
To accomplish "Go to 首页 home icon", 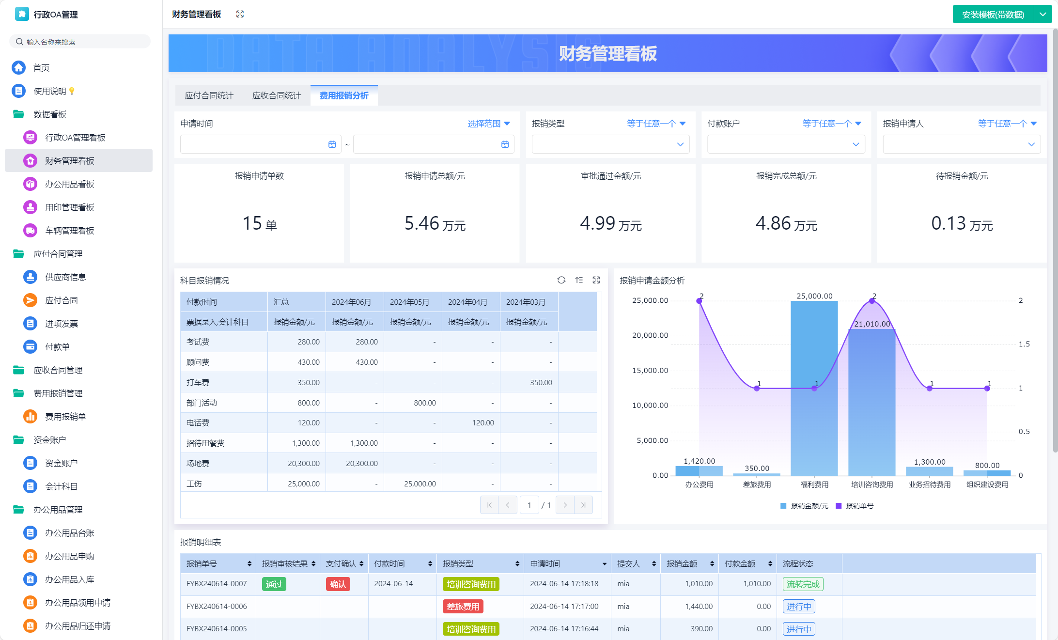I will point(19,68).
